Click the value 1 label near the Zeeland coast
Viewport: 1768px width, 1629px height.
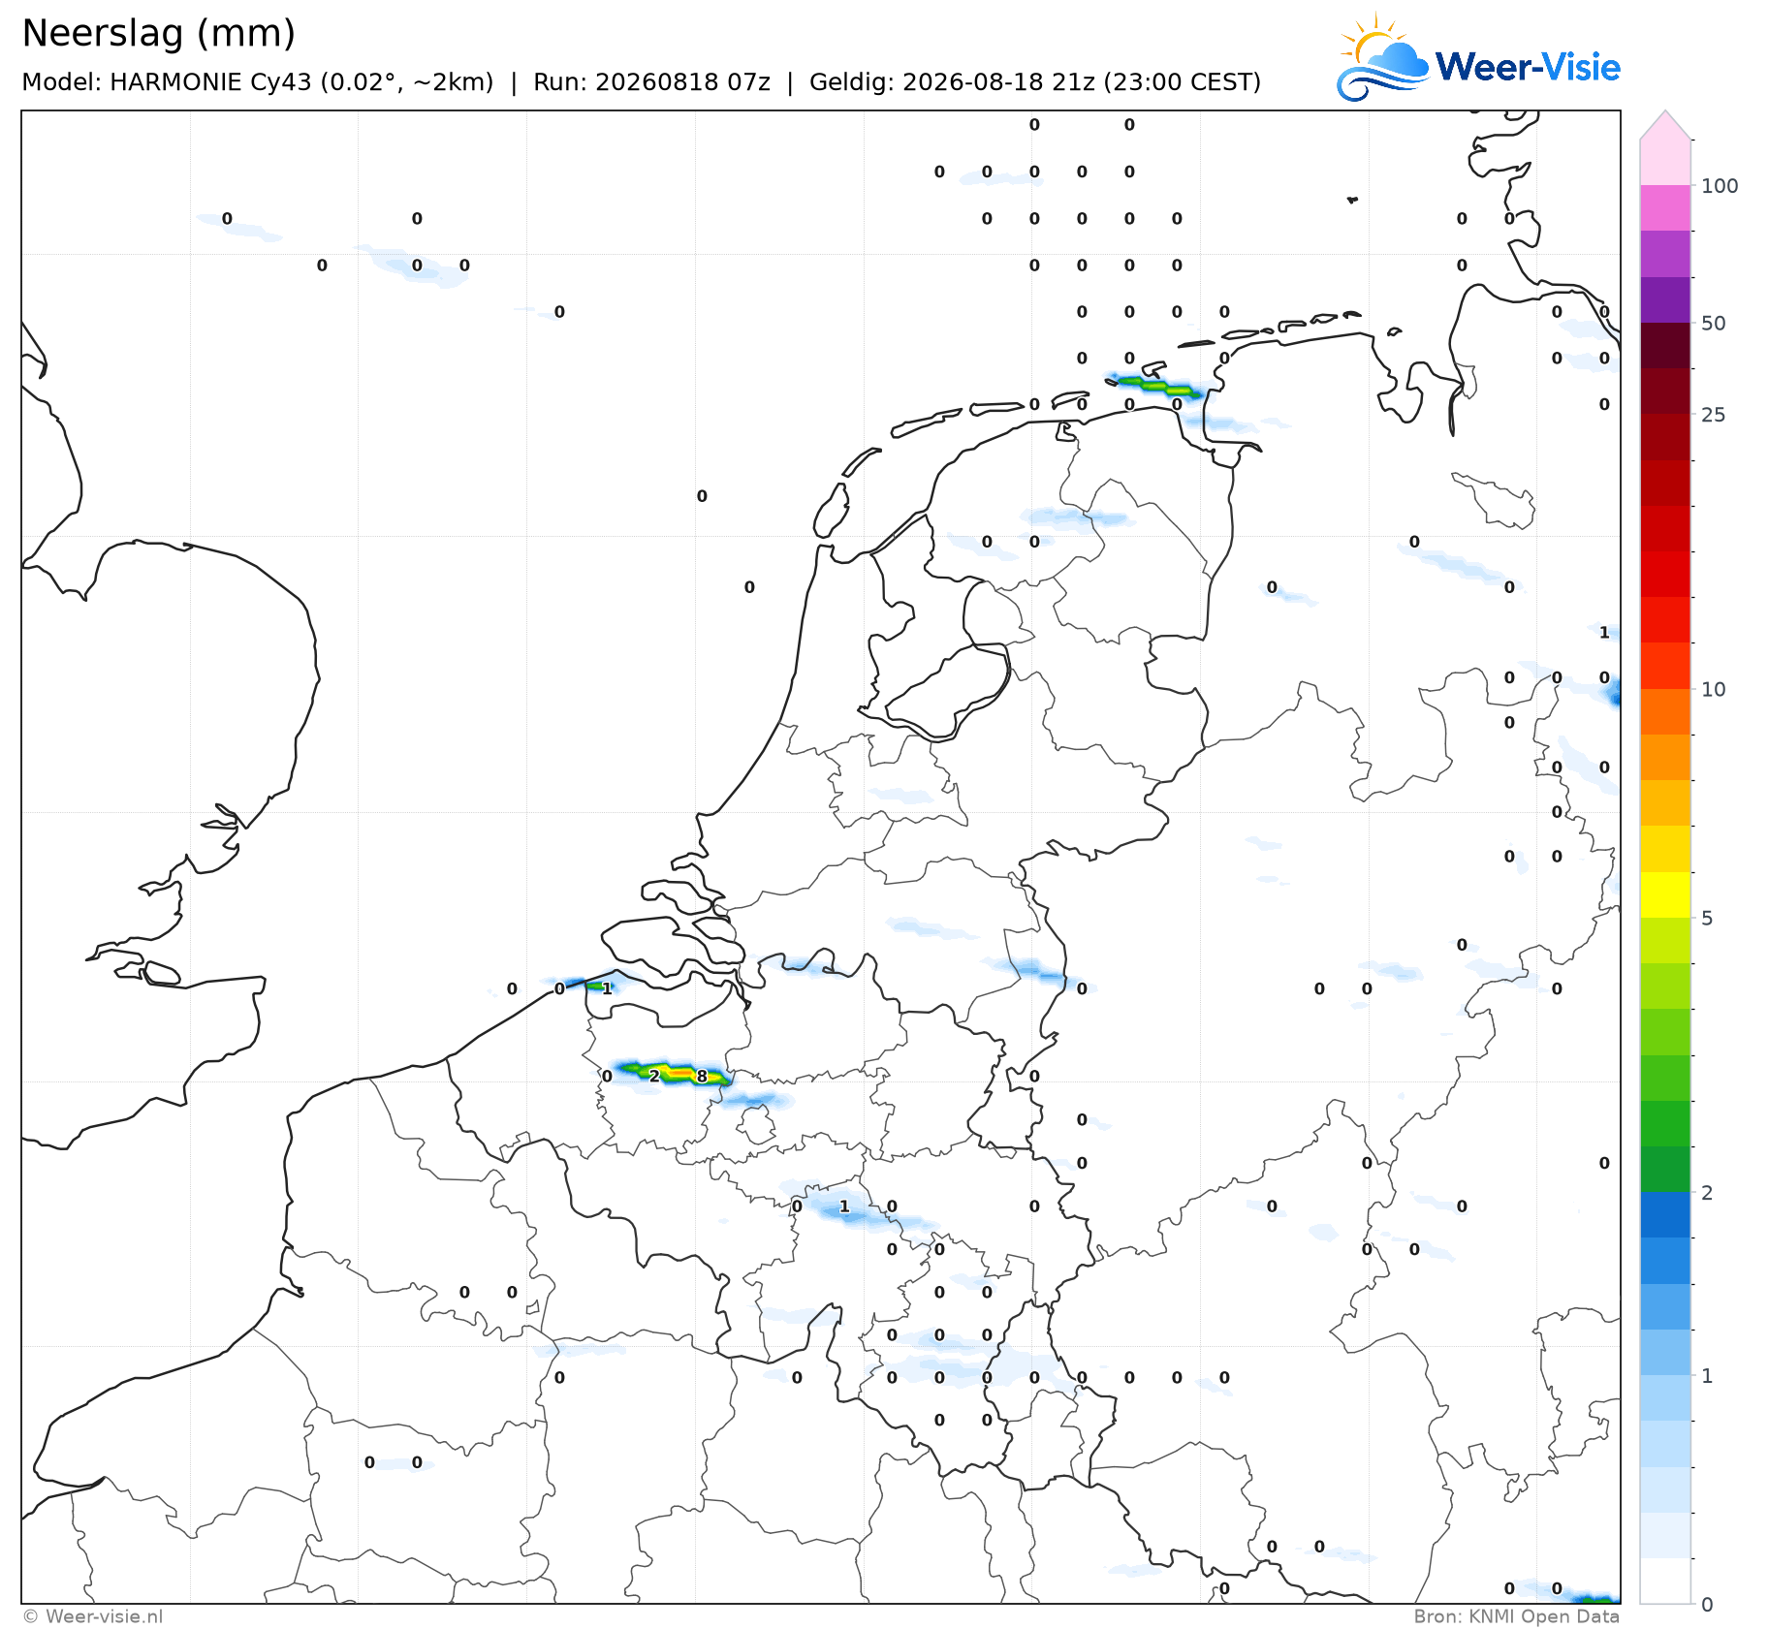[x=607, y=988]
